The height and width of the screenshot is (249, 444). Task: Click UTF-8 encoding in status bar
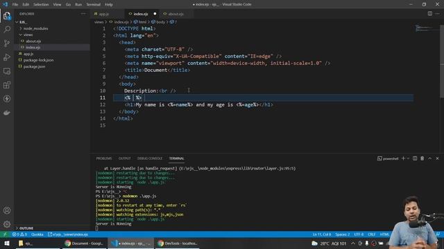click(359, 234)
